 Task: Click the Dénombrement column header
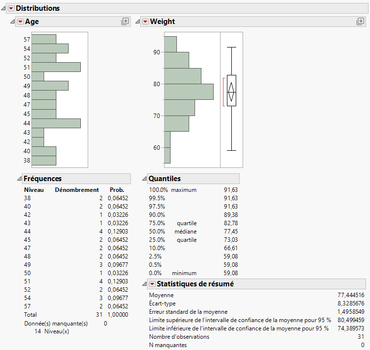point(77,190)
